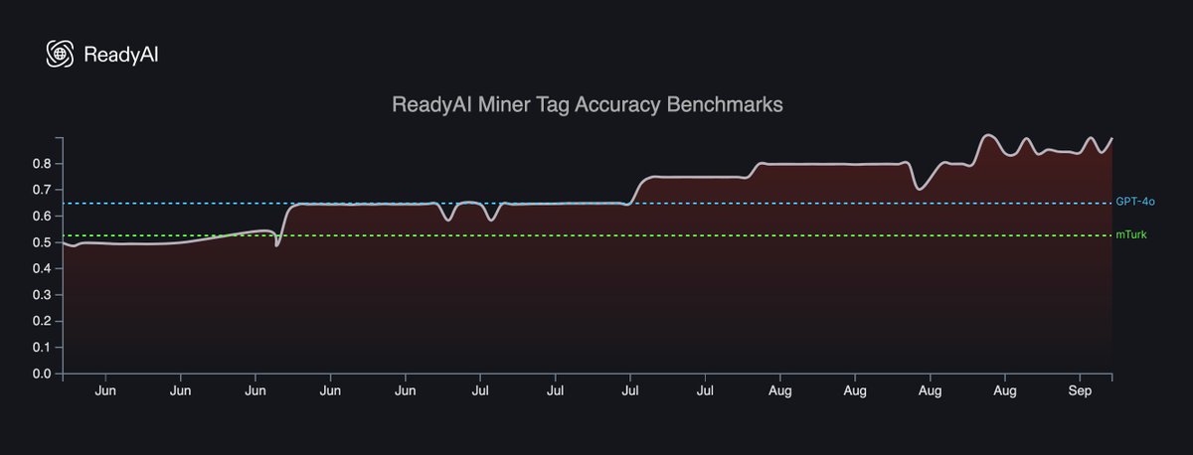
Task: Click the 0.1 y-axis tick label
Action: pyautogui.click(x=43, y=348)
